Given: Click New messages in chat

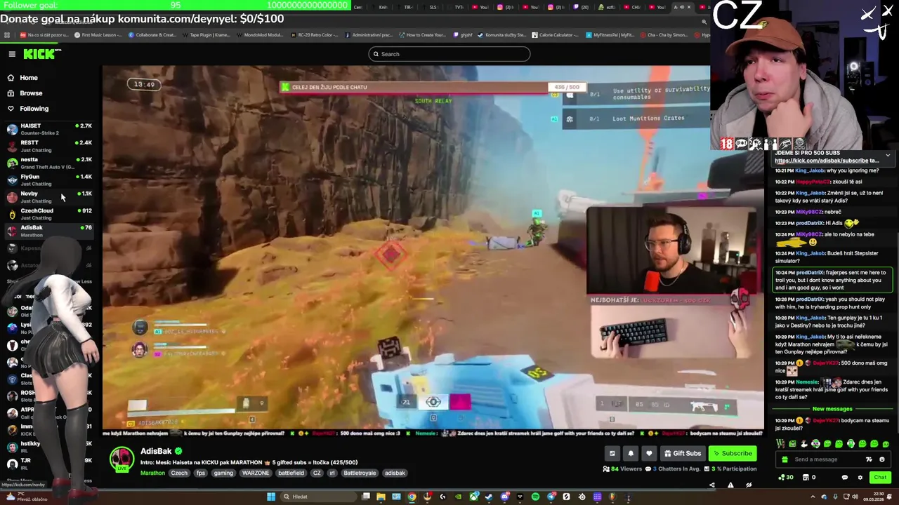Looking at the screenshot, I should coord(832,409).
